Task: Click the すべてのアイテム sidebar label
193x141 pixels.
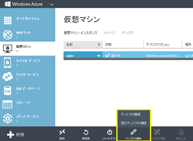Action: point(28,19)
